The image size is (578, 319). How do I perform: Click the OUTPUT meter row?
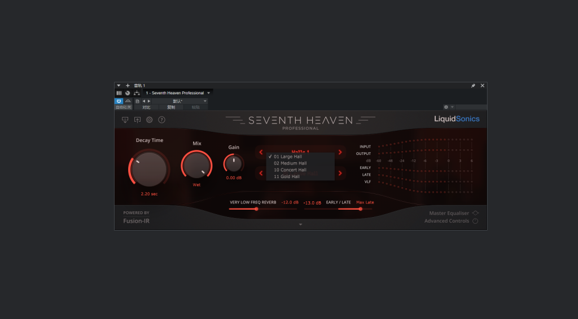414,154
